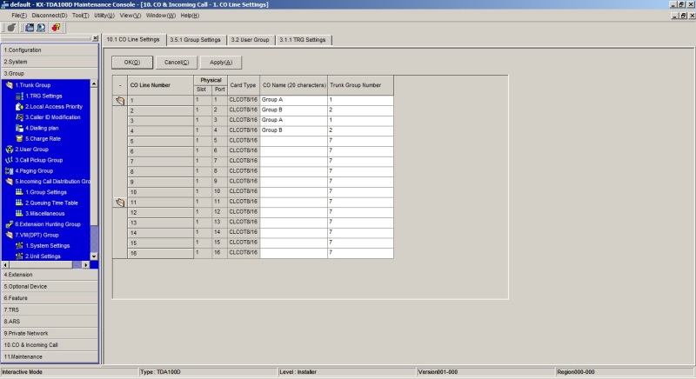The image size is (696, 379).
Task: Switch to 10.1 CO Line Settings tab
Action: click(x=133, y=39)
